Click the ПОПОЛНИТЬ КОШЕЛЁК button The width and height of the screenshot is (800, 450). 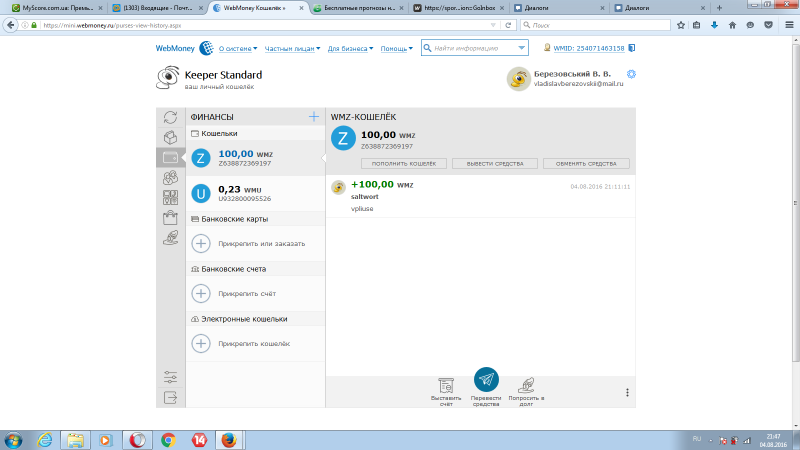click(x=404, y=163)
